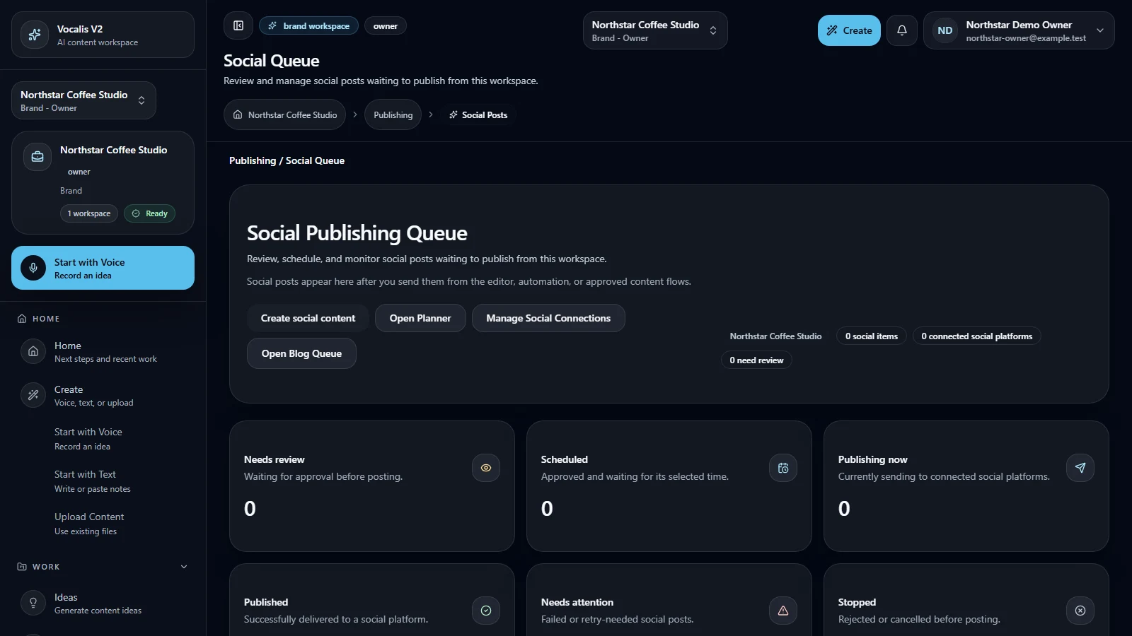Click the Vocalis V2 sparkle logo icon
Screen dimensions: 1132x636
[x=34, y=35]
